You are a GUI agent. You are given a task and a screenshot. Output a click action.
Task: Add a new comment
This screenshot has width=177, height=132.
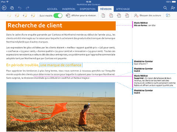coord(9,15)
